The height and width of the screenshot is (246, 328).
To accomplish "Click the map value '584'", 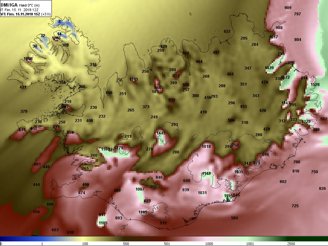I will pos(234,218).
